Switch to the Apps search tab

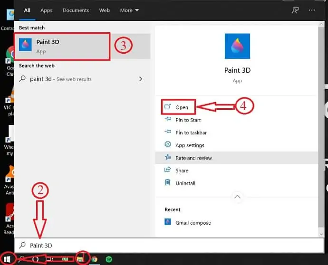[46, 10]
